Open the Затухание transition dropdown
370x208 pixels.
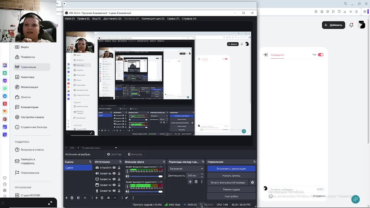click(x=186, y=169)
